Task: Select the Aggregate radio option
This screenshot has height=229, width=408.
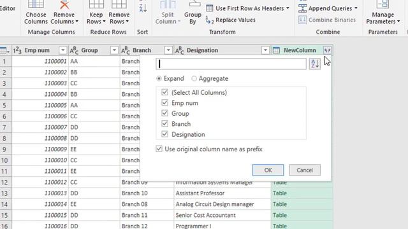Action: (194, 78)
